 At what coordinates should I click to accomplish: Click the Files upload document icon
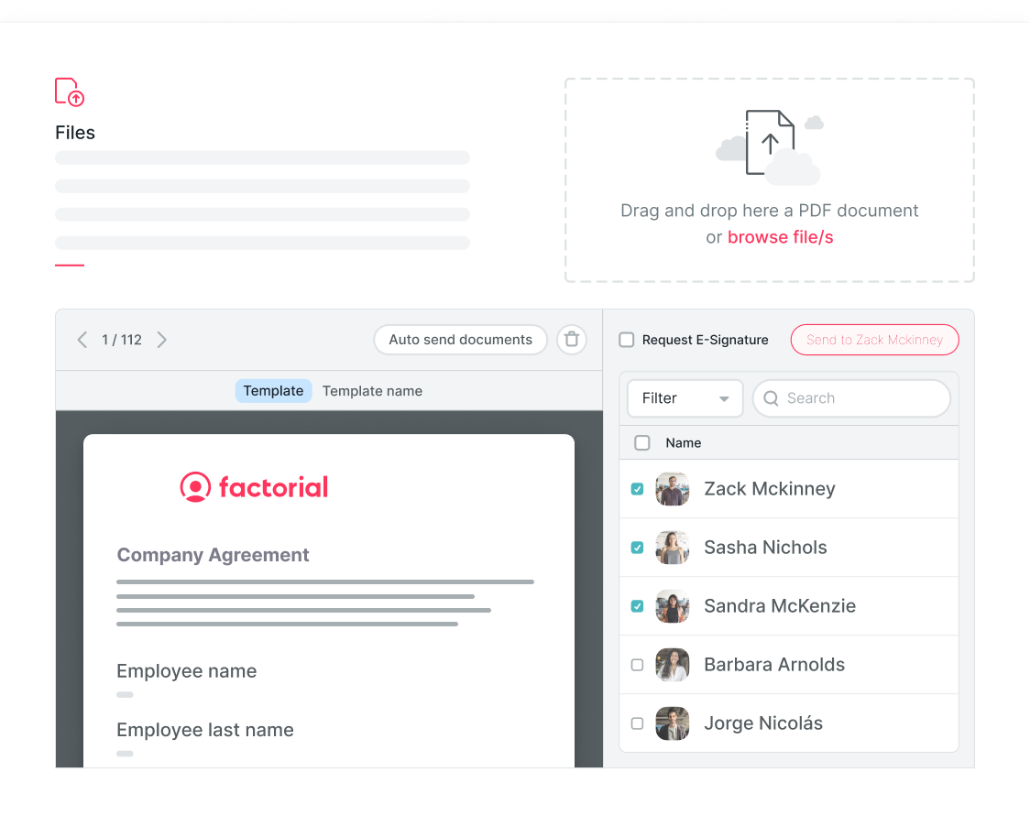point(70,92)
